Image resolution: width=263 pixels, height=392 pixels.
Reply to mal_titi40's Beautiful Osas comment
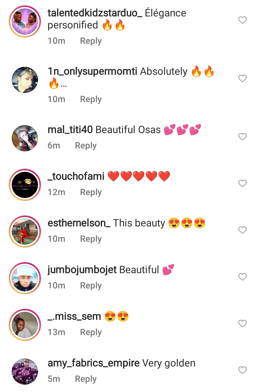86,146
